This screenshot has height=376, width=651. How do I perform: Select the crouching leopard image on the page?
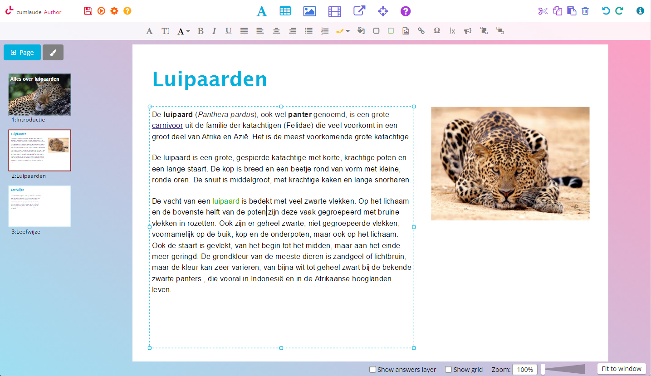click(x=510, y=163)
